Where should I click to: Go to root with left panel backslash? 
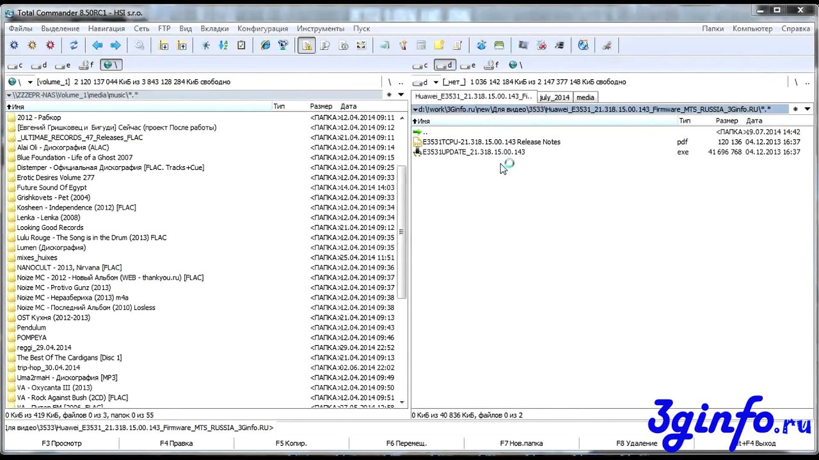[389, 82]
